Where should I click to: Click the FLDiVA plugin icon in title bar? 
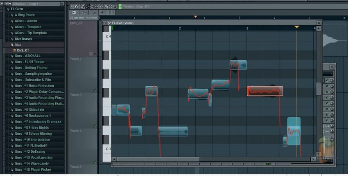tap(109, 23)
